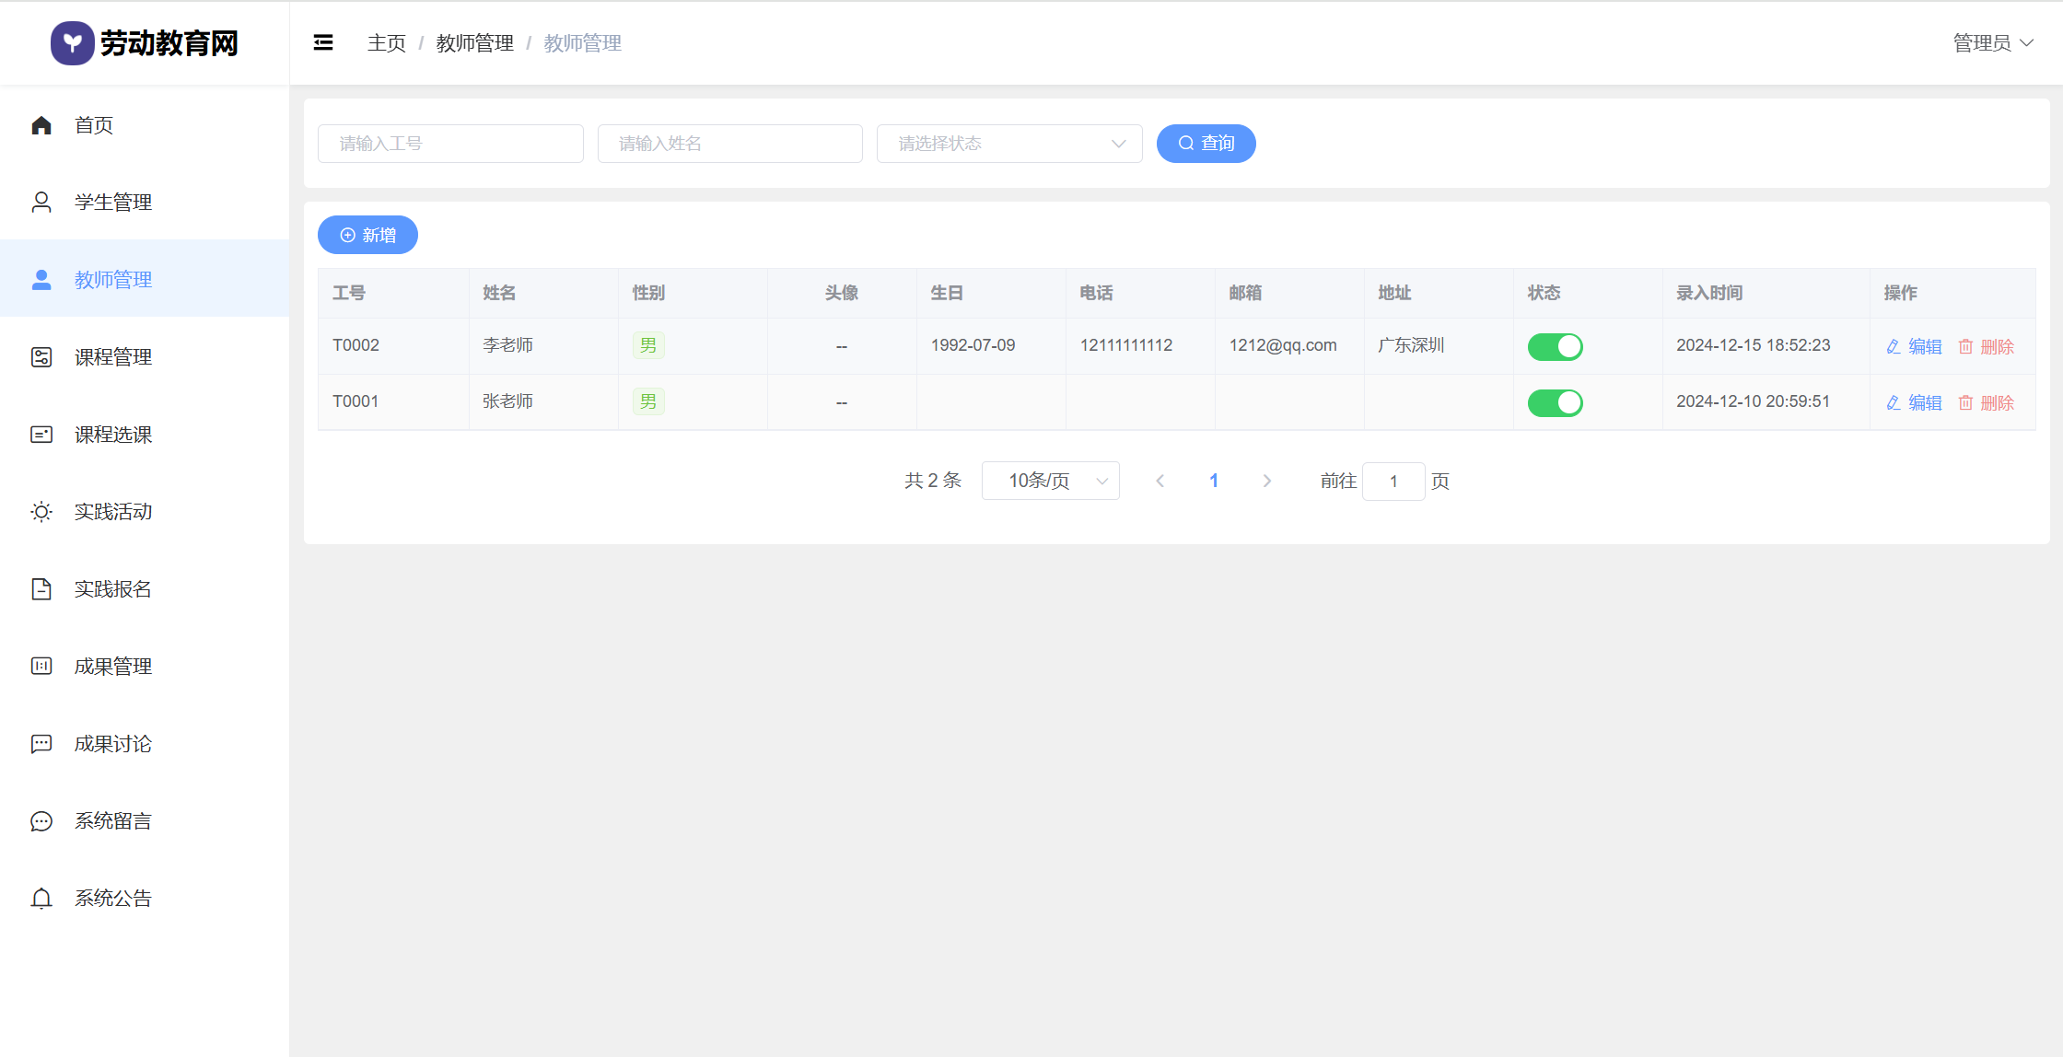Toggle status switch for teacher T0001

pyautogui.click(x=1555, y=403)
